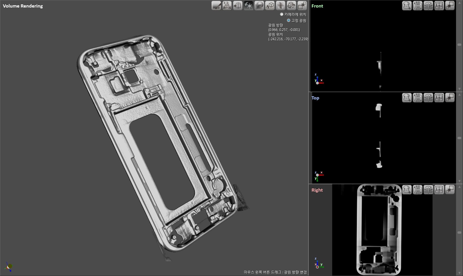
Task: Open the brush/paint tool in Volume Rendering toolbar
Action: pyautogui.click(x=216, y=6)
